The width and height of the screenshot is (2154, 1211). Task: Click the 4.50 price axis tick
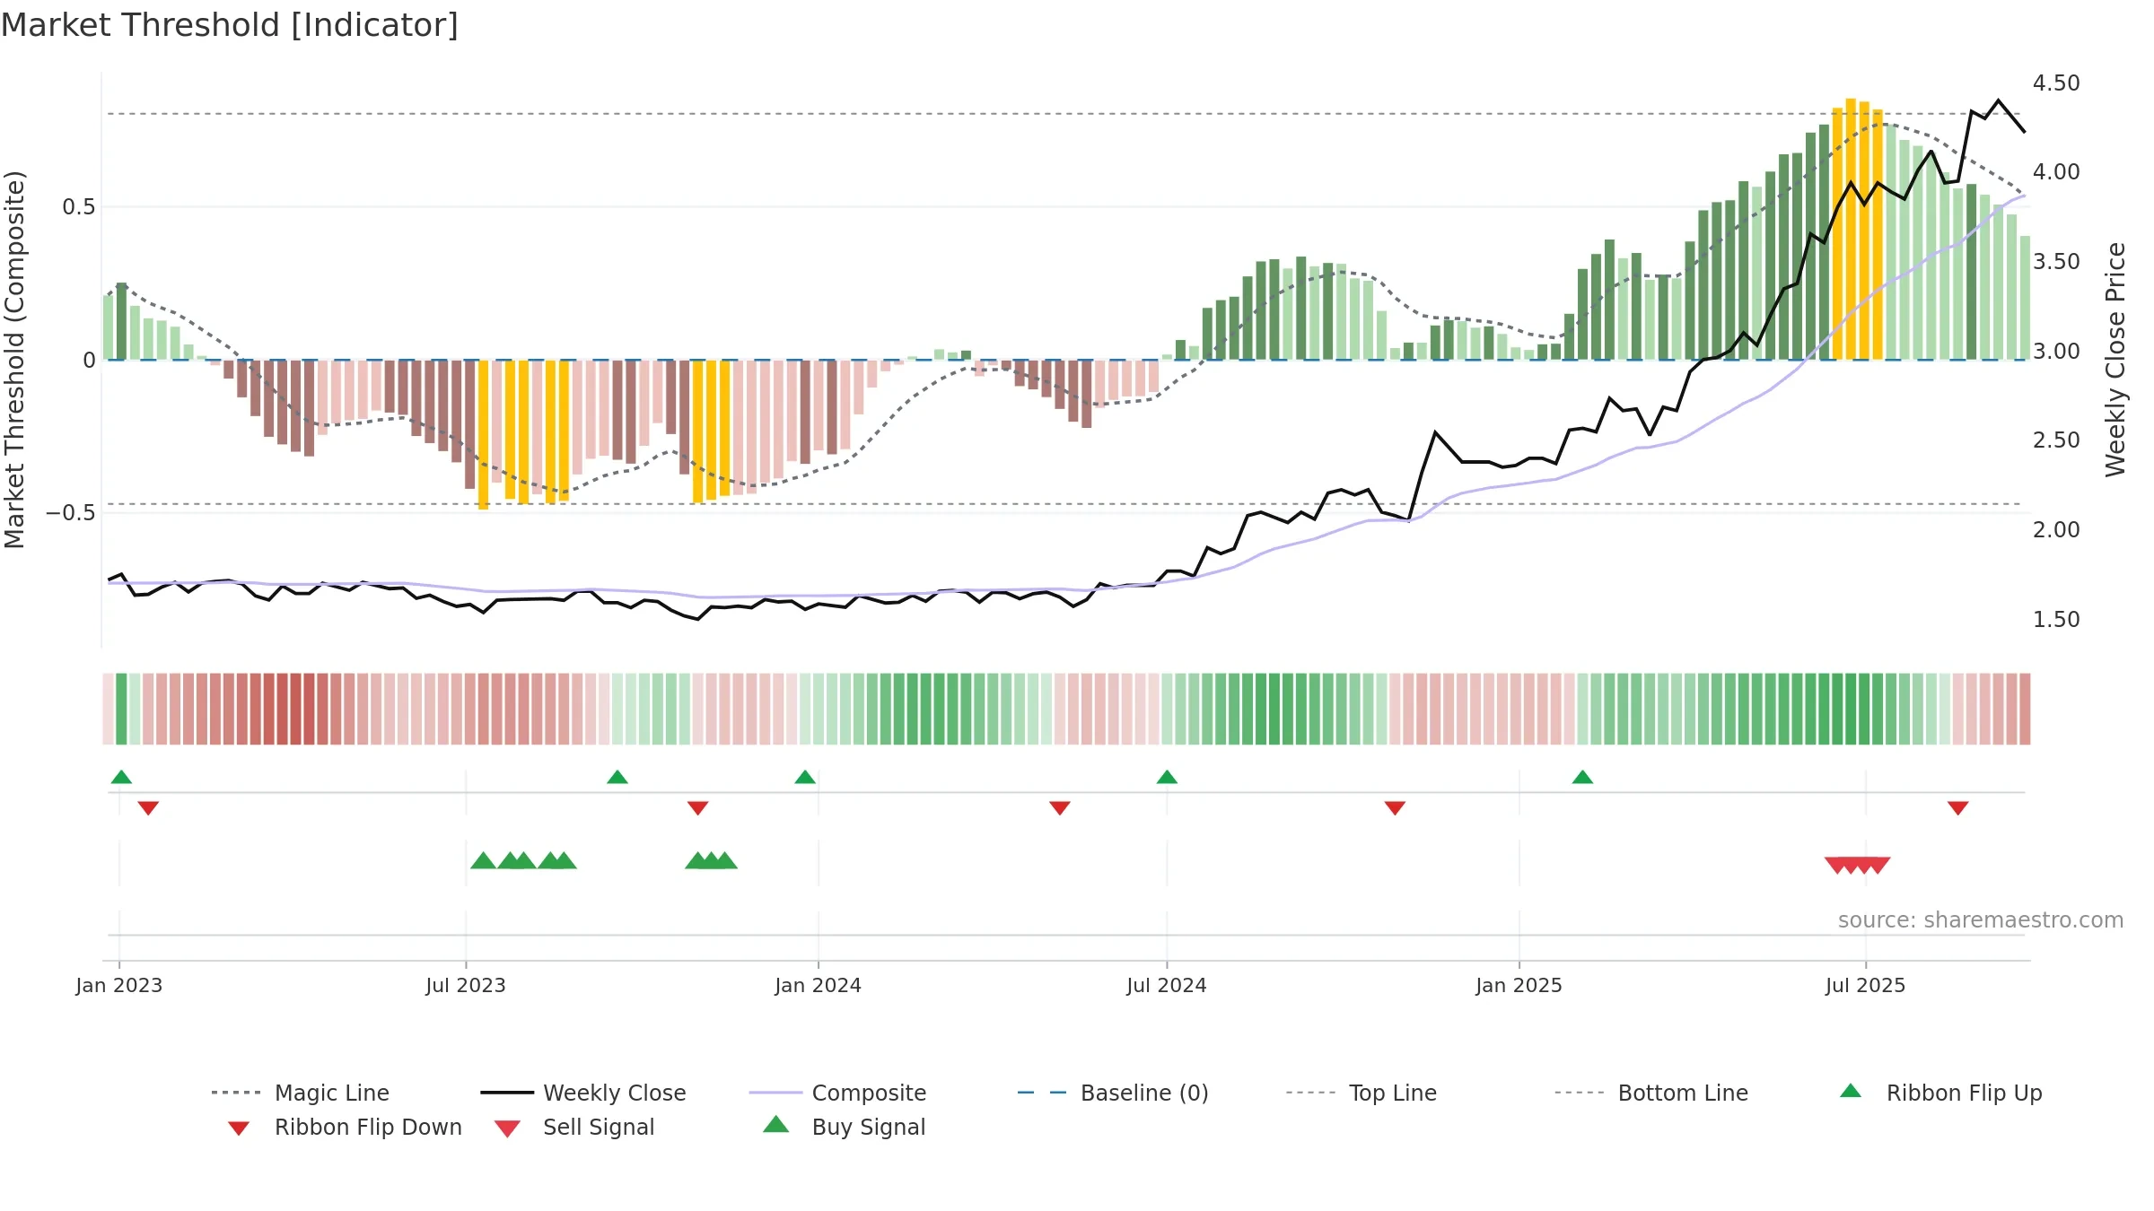click(2056, 83)
